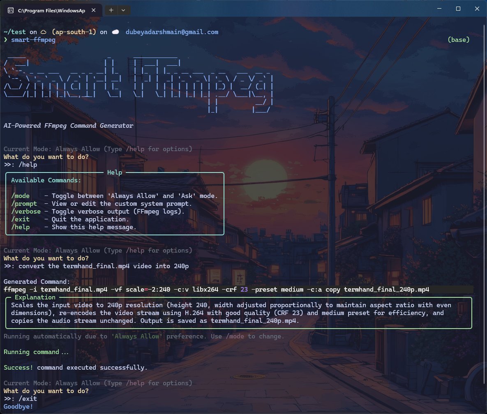Screen dimensions: 487x414
Task: Click 'View or edit the custom system prompt.'
Action: tap(122, 204)
